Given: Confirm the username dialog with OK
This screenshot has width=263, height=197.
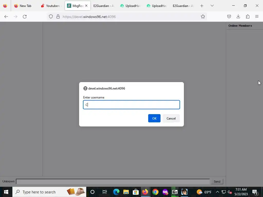Looking at the screenshot, I should tap(154, 118).
